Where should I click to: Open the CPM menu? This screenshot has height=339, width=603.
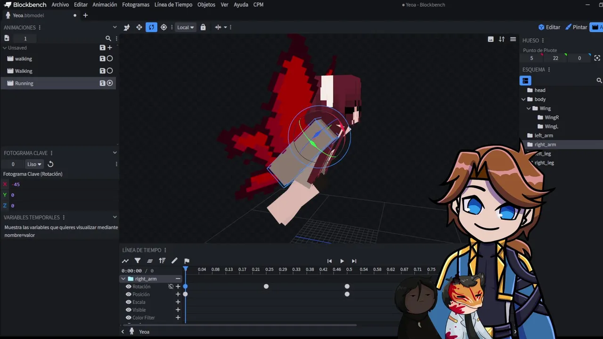point(258,5)
